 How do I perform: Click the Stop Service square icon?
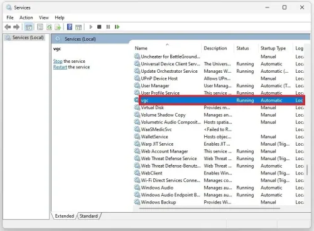[99, 27]
